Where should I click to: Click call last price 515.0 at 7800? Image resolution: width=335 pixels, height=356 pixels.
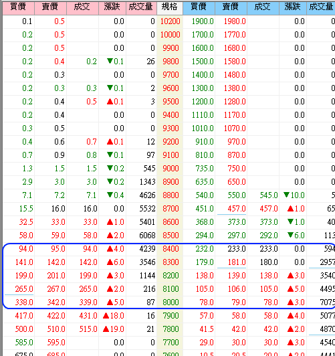(x=88, y=329)
